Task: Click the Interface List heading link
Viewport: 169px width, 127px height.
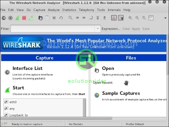Action: (x=28, y=68)
